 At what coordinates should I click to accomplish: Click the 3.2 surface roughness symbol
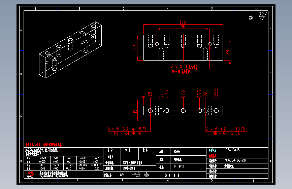[x=263, y=16]
